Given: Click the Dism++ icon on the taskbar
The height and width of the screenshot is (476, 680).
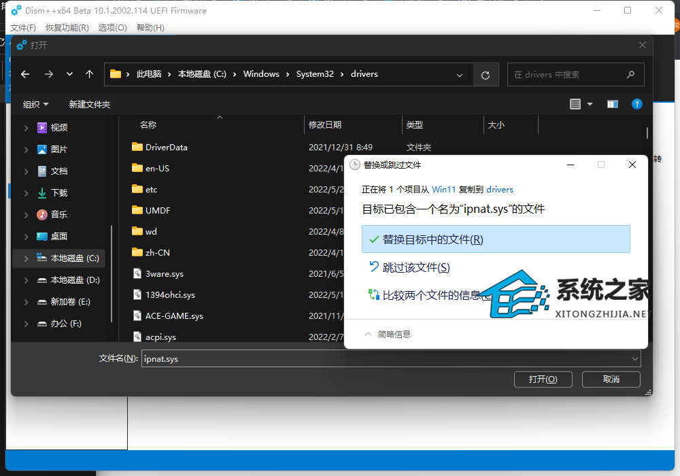Looking at the screenshot, I should (x=15, y=10).
